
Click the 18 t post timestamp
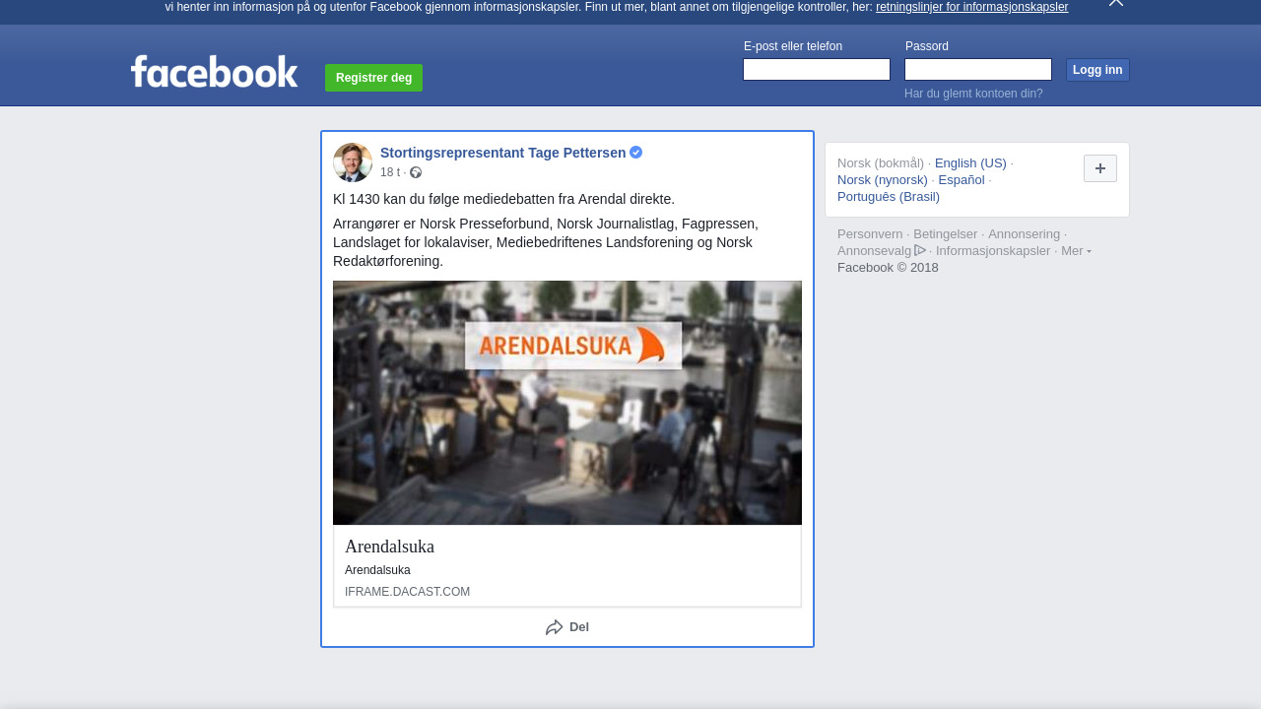click(x=390, y=172)
